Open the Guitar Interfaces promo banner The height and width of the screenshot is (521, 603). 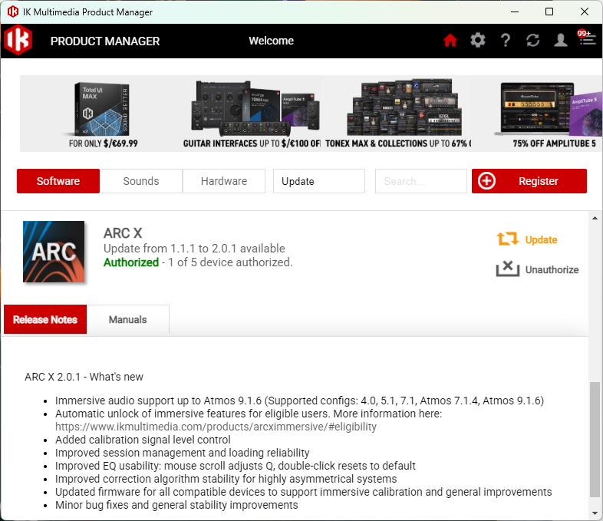click(252, 114)
